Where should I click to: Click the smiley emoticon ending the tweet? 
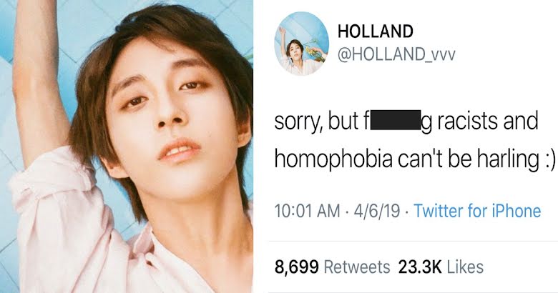click(550, 160)
